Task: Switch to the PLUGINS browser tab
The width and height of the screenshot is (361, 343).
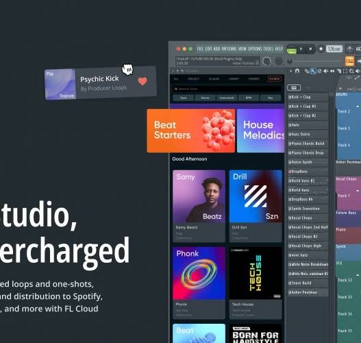Action: pos(214,79)
